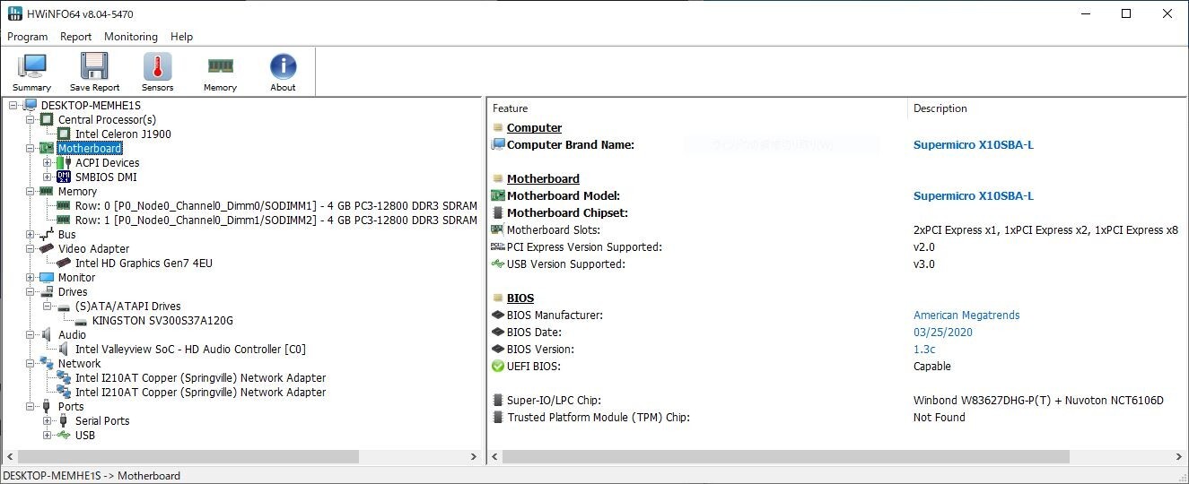Click the Central Processor(s) chip icon

(x=48, y=119)
